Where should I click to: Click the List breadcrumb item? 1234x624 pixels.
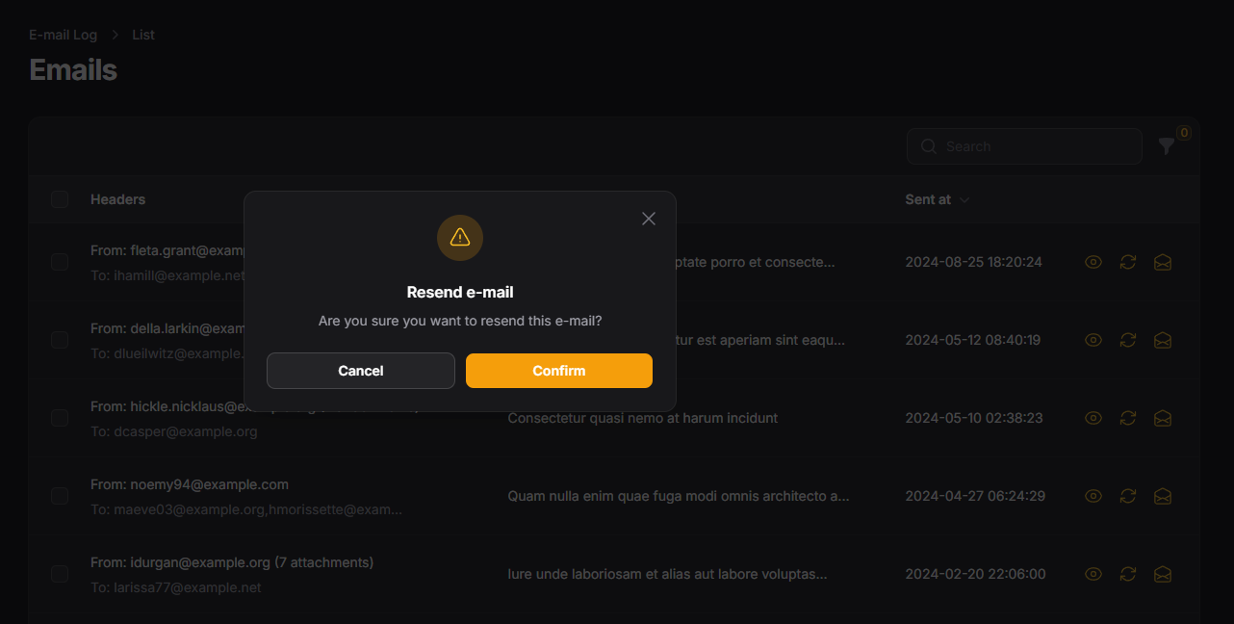pos(143,35)
